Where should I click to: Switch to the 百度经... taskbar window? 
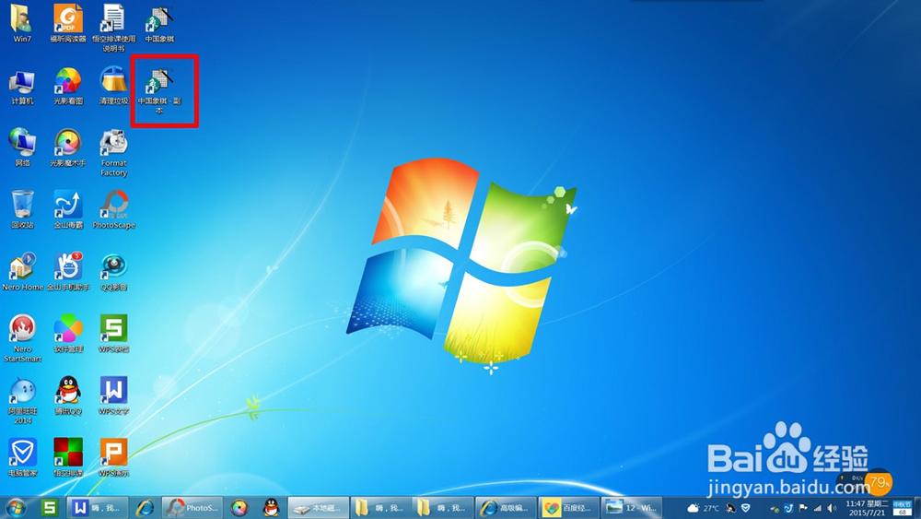(x=569, y=508)
